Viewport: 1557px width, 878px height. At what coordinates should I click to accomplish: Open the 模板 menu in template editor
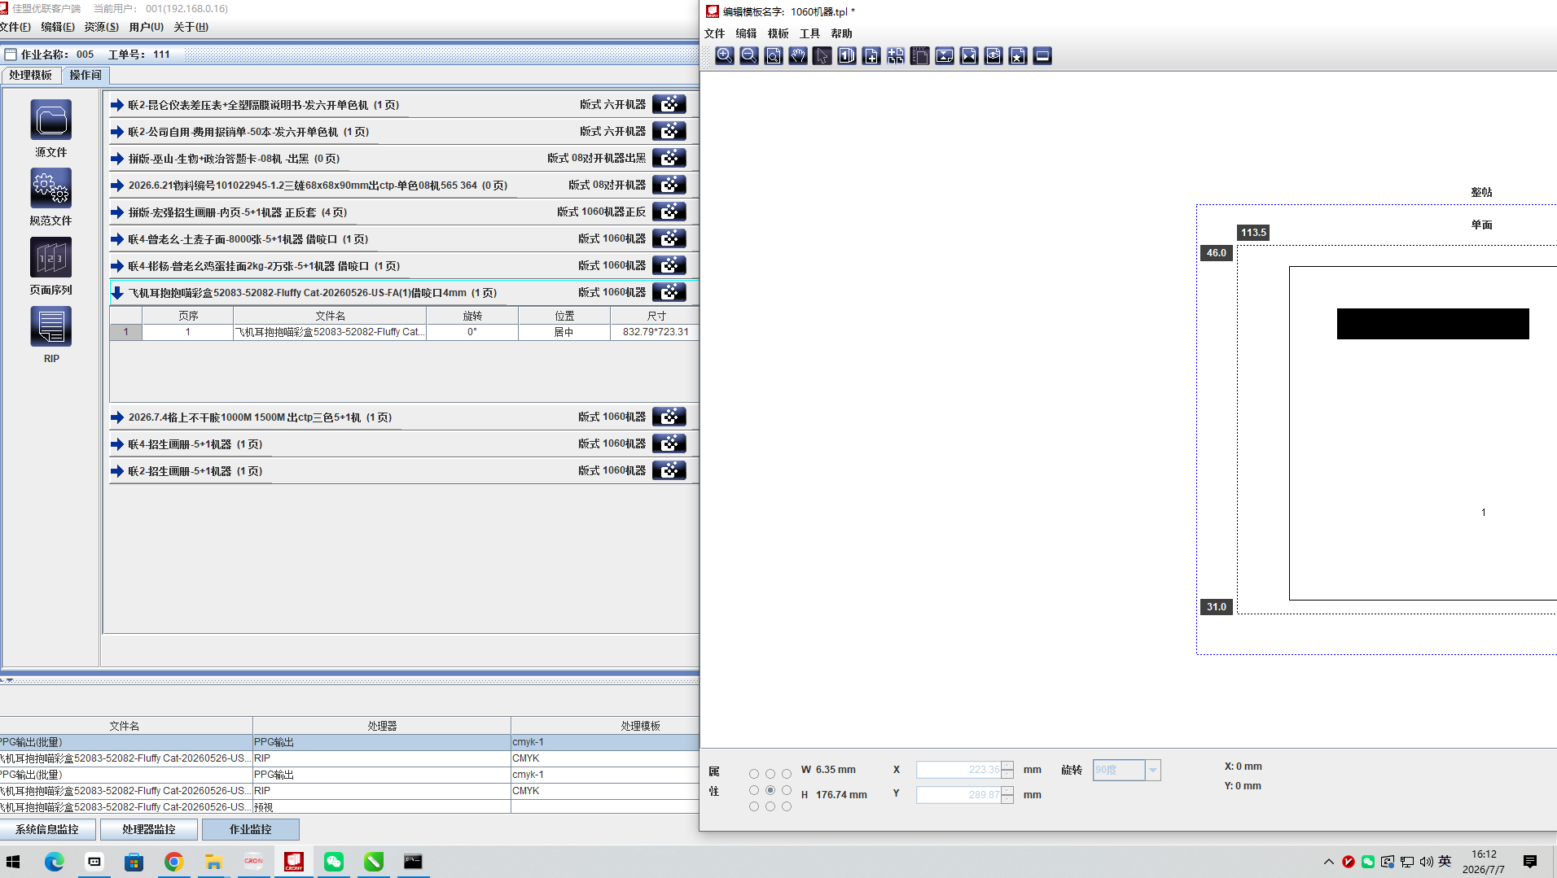[x=778, y=33]
